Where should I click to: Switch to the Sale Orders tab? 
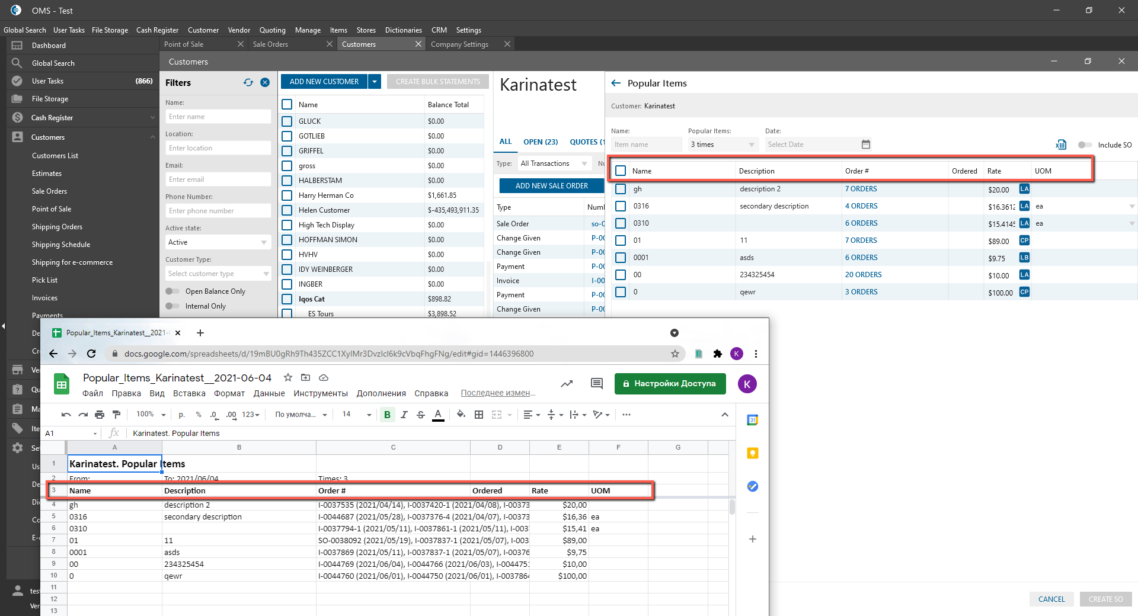[270, 44]
